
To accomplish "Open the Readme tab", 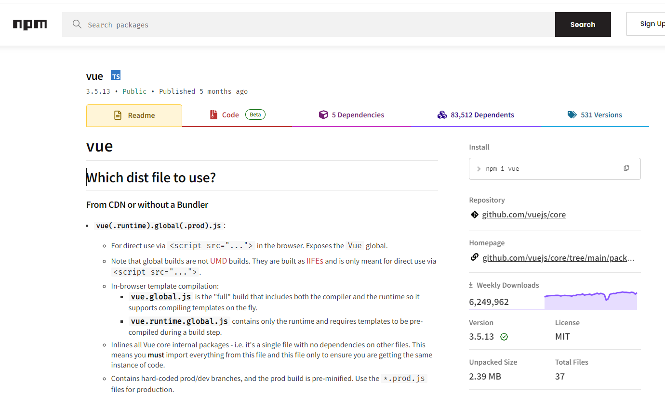I will (134, 115).
